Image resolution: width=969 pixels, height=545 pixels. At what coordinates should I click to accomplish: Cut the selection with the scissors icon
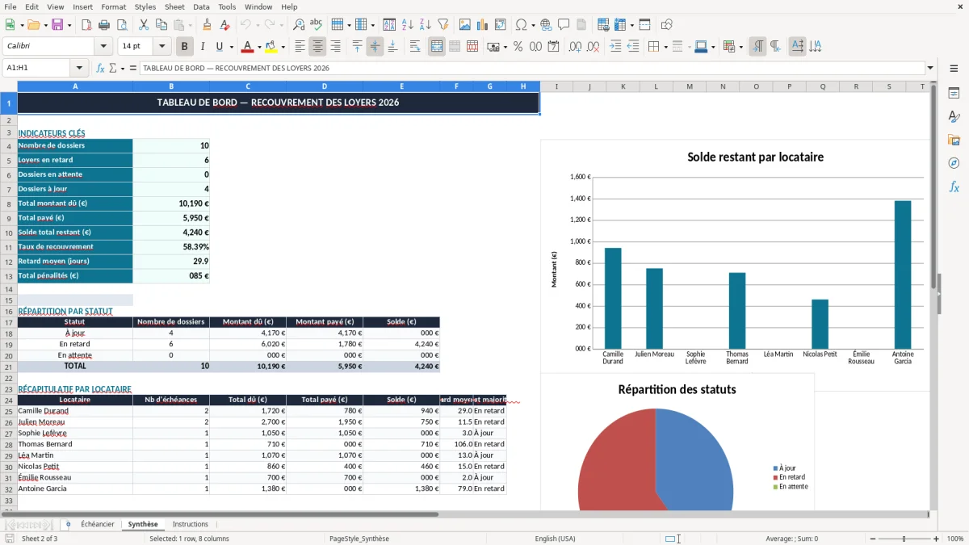(143, 25)
